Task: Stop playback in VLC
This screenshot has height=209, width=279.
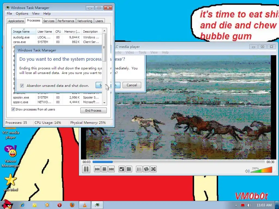Action: (x=104, y=169)
